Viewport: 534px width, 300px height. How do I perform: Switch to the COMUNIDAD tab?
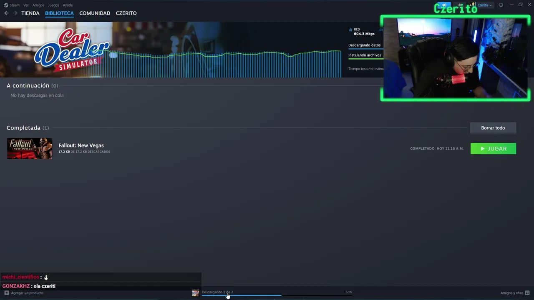coord(95,13)
